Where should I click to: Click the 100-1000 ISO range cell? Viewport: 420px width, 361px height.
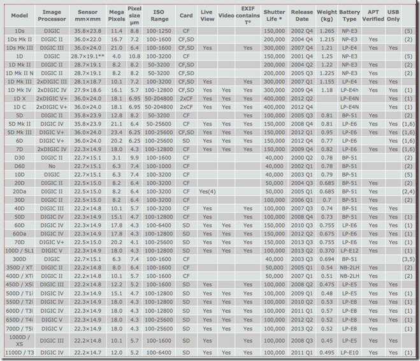pos(159,166)
